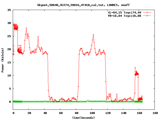Click the red line sample in legend
Image resolution: width=160 pixels, height=120 pixels.
coord(147,12)
